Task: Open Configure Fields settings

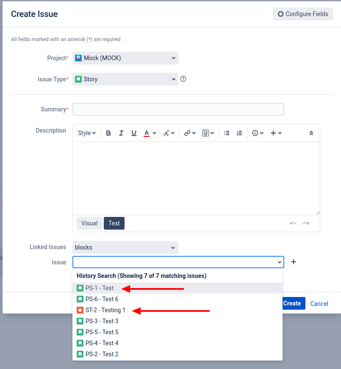Action: 302,14
